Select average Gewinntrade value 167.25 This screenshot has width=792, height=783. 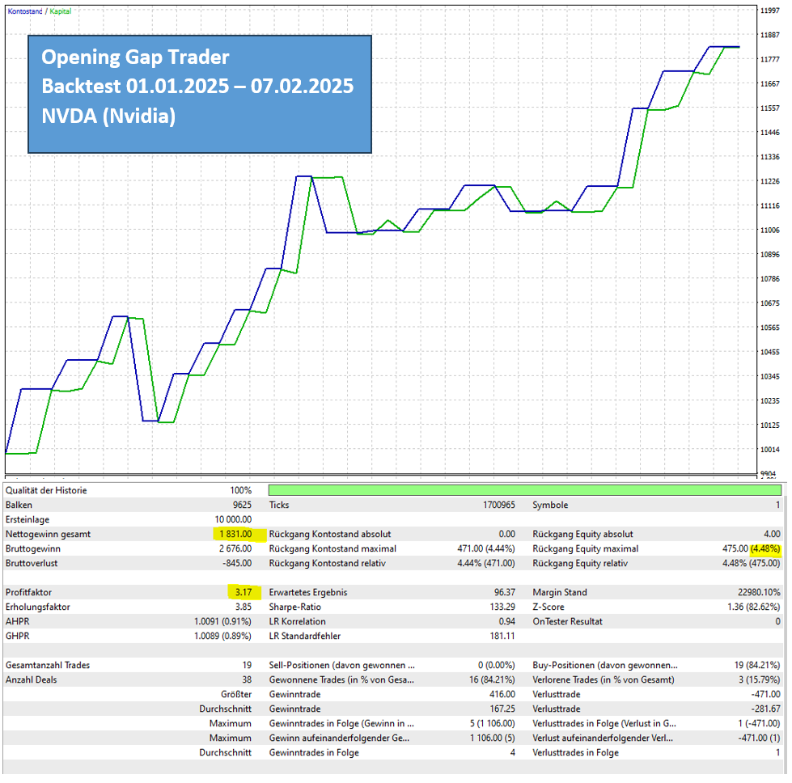[x=502, y=709]
